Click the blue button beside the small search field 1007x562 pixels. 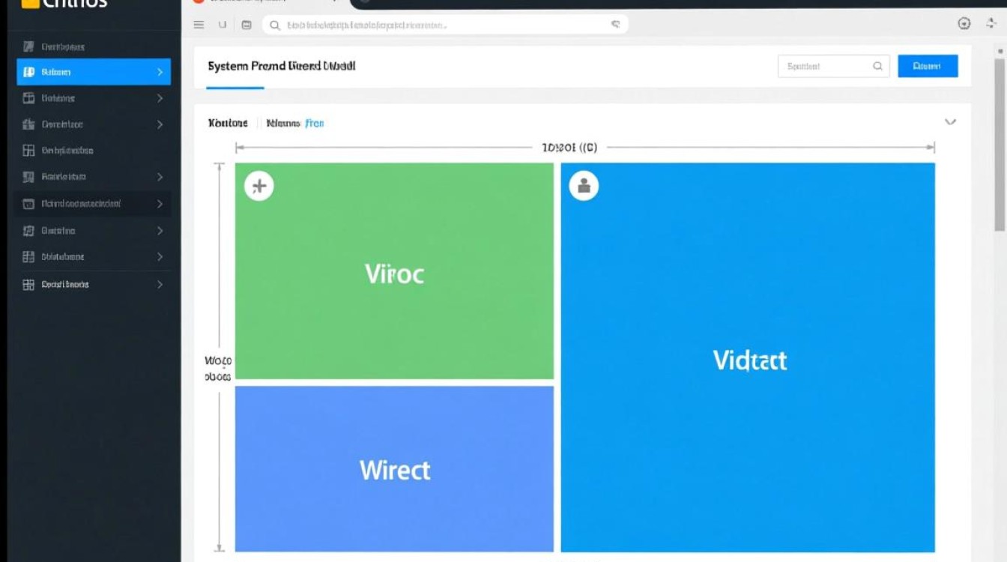[x=928, y=66]
